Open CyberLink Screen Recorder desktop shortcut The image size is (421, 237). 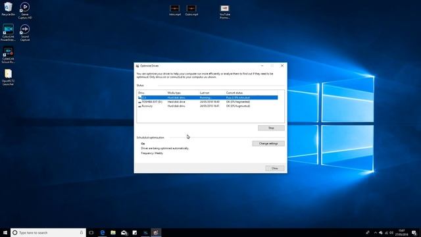tap(8, 55)
